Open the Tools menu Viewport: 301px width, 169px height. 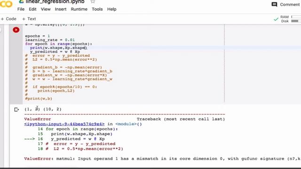click(x=97, y=9)
